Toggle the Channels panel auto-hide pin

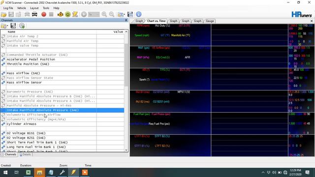126,20
